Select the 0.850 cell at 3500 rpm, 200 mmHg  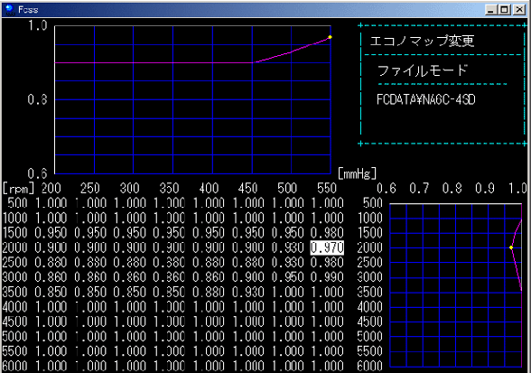pos(51,292)
